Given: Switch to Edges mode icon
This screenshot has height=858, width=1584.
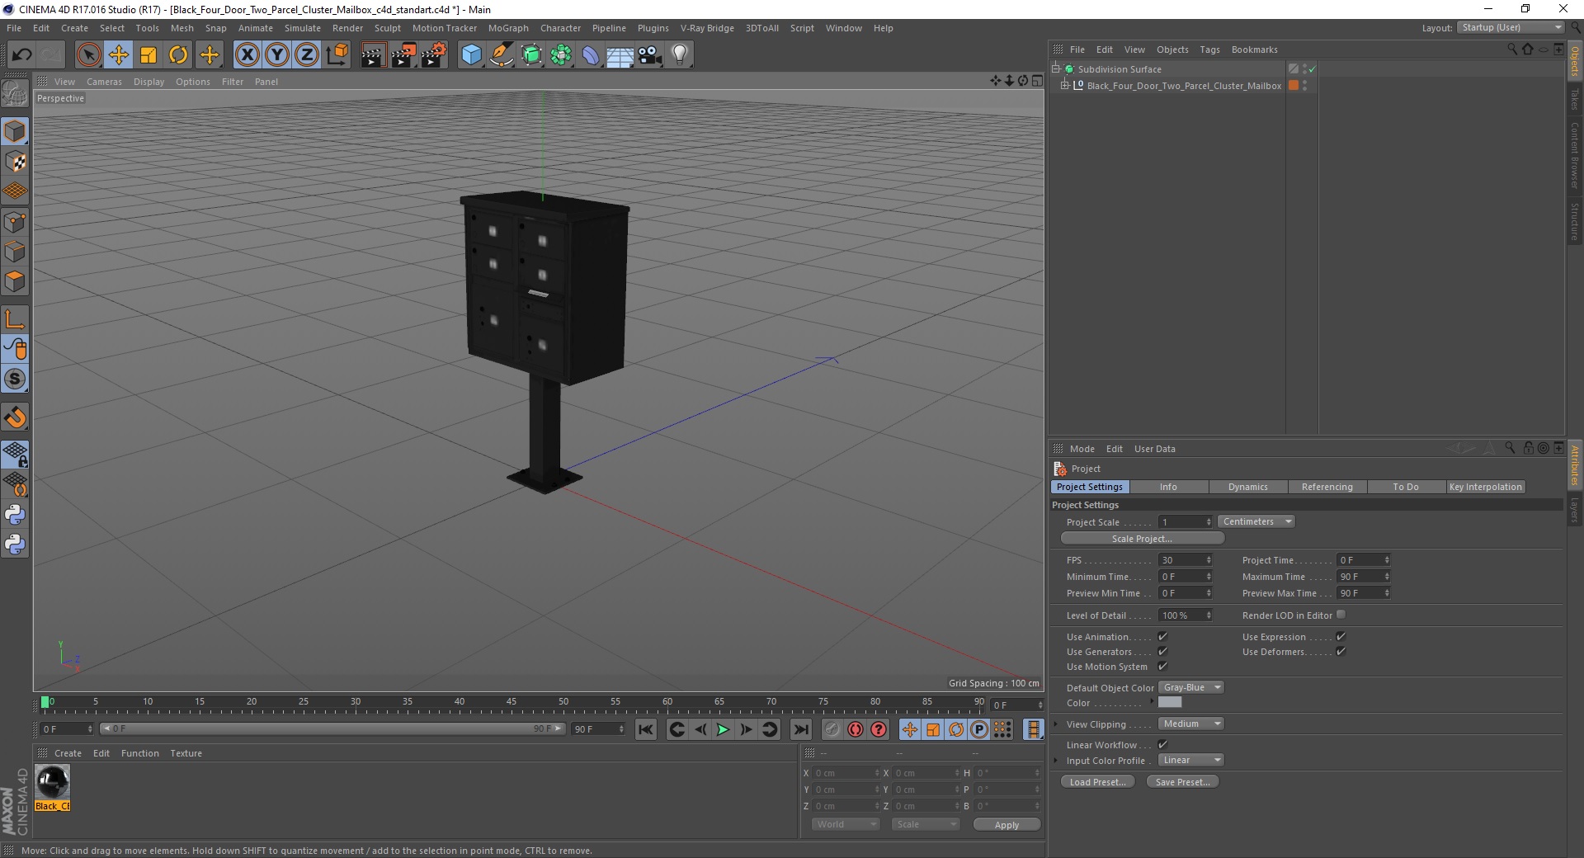Looking at the screenshot, I should (15, 252).
